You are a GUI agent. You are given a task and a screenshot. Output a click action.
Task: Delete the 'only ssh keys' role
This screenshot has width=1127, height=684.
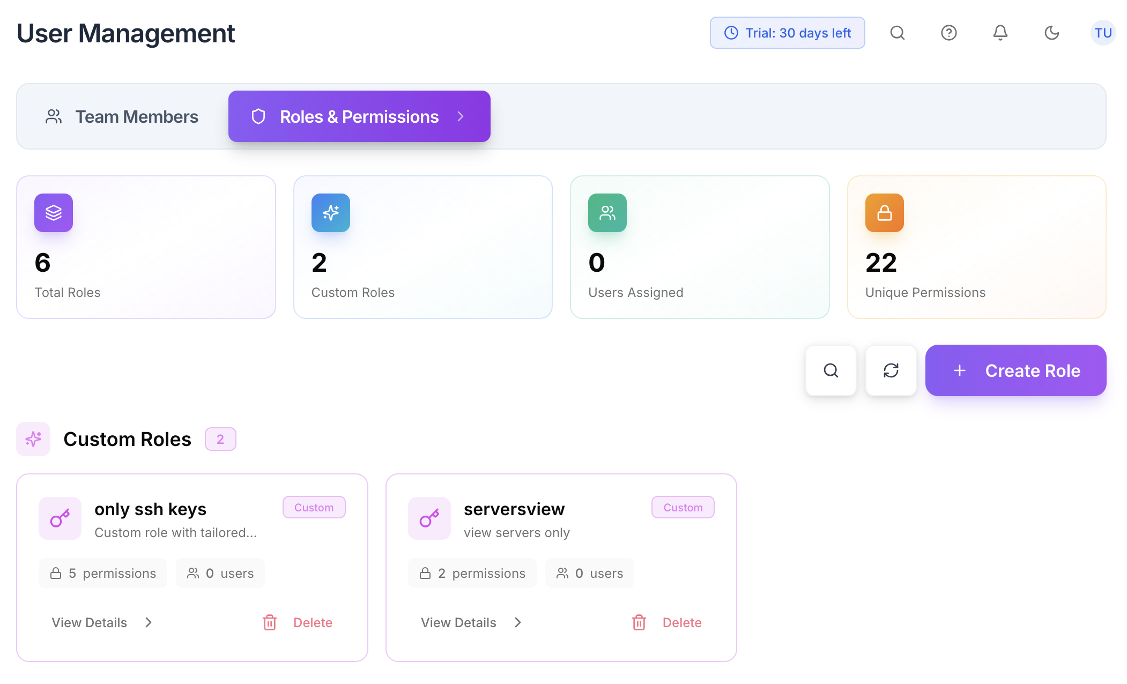pyautogui.click(x=313, y=622)
